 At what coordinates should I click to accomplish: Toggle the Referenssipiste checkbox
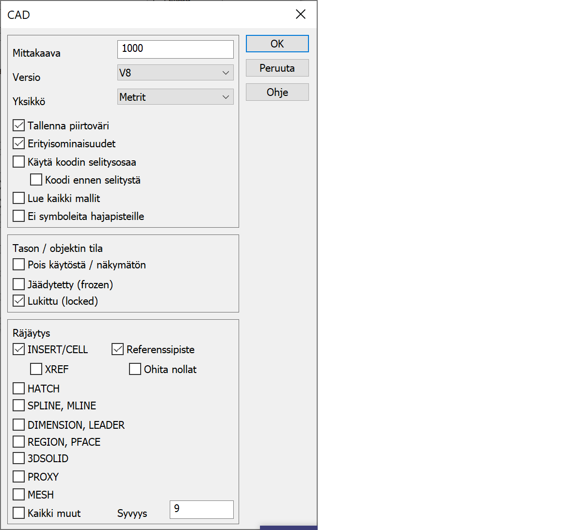click(118, 349)
